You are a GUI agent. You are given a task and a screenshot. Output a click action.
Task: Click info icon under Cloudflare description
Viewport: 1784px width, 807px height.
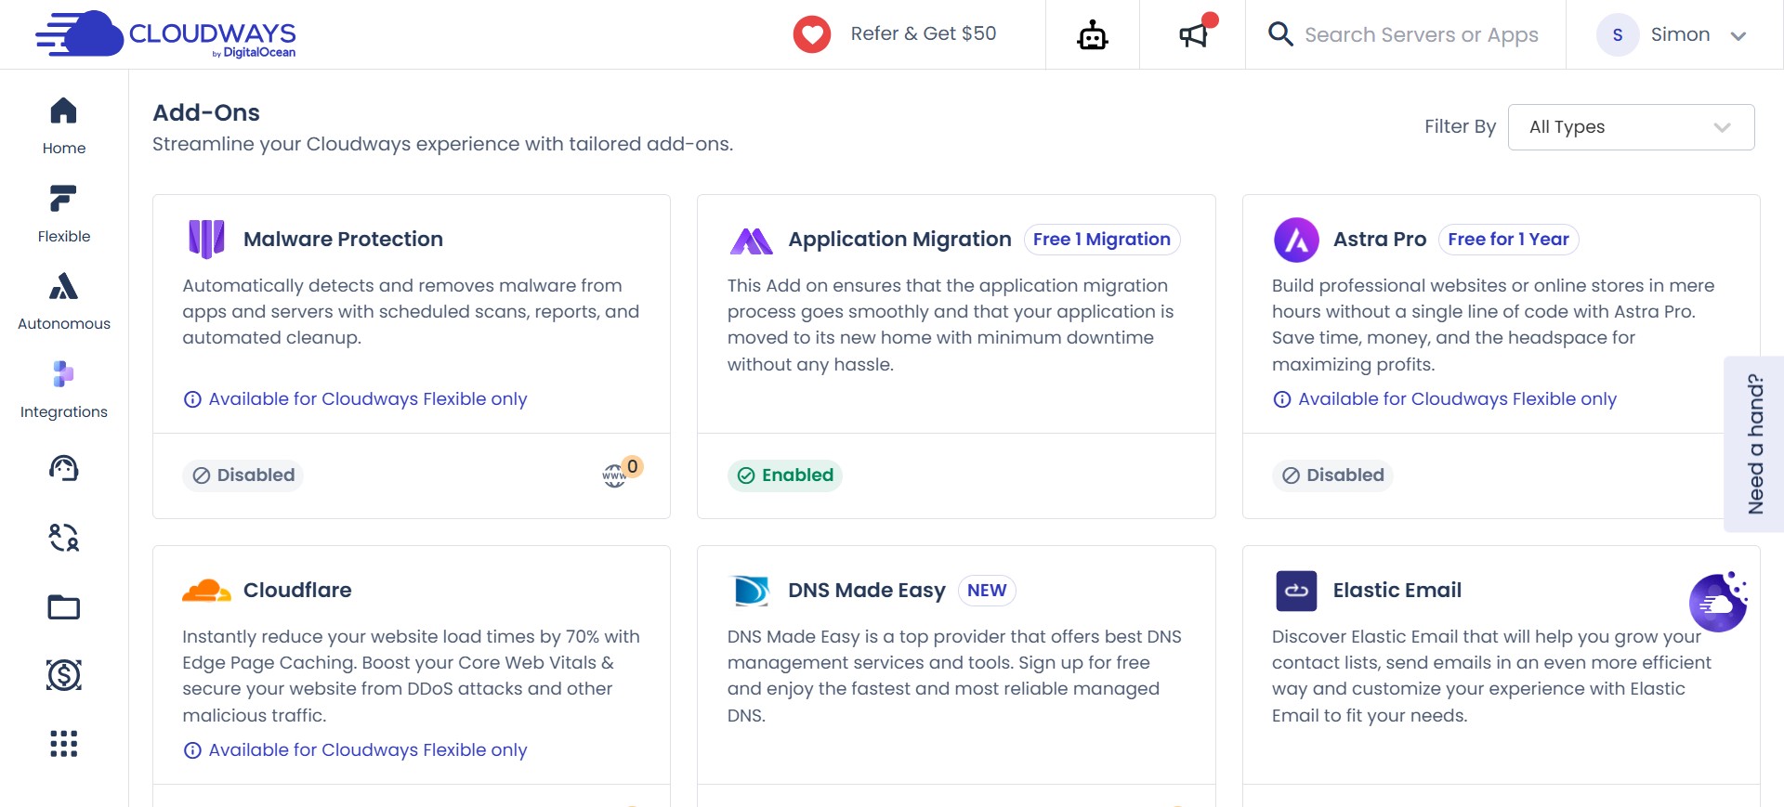(192, 750)
